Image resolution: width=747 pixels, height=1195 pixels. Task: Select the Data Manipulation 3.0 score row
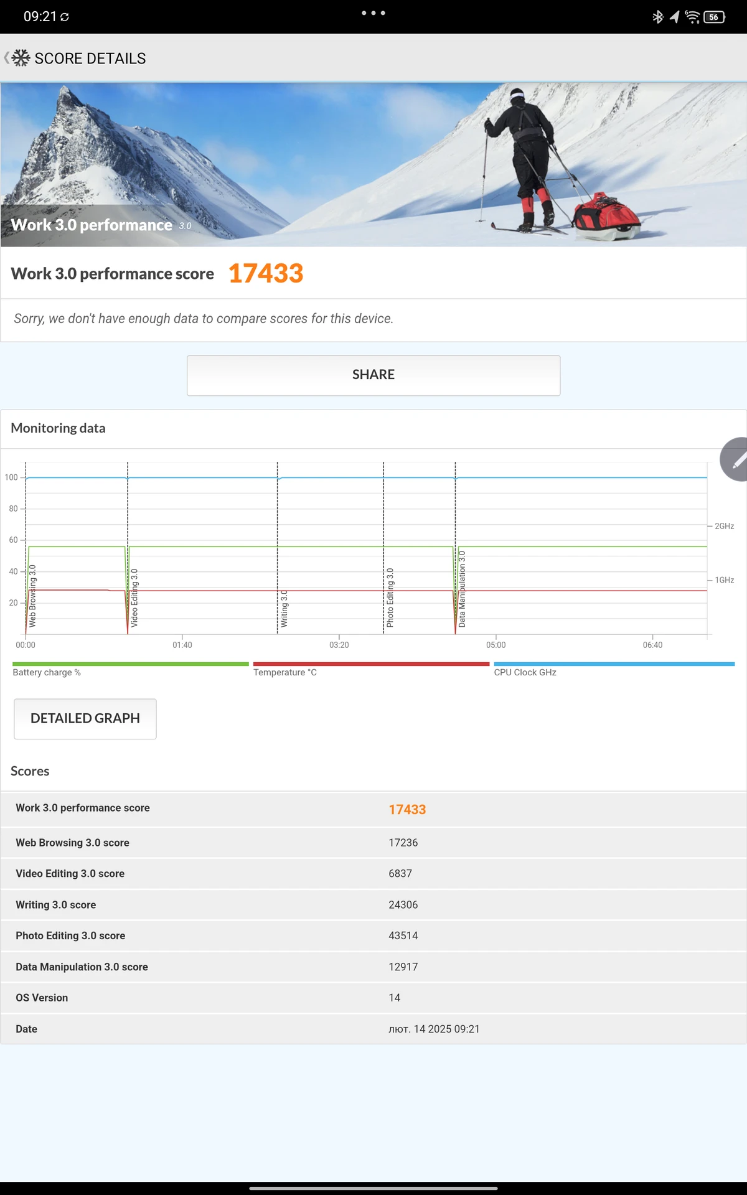tap(374, 967)
